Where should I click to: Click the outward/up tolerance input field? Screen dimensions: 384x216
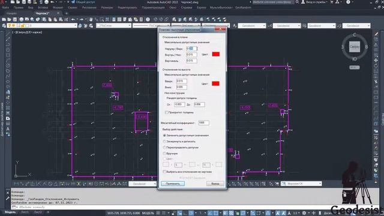tap(191, 49)
